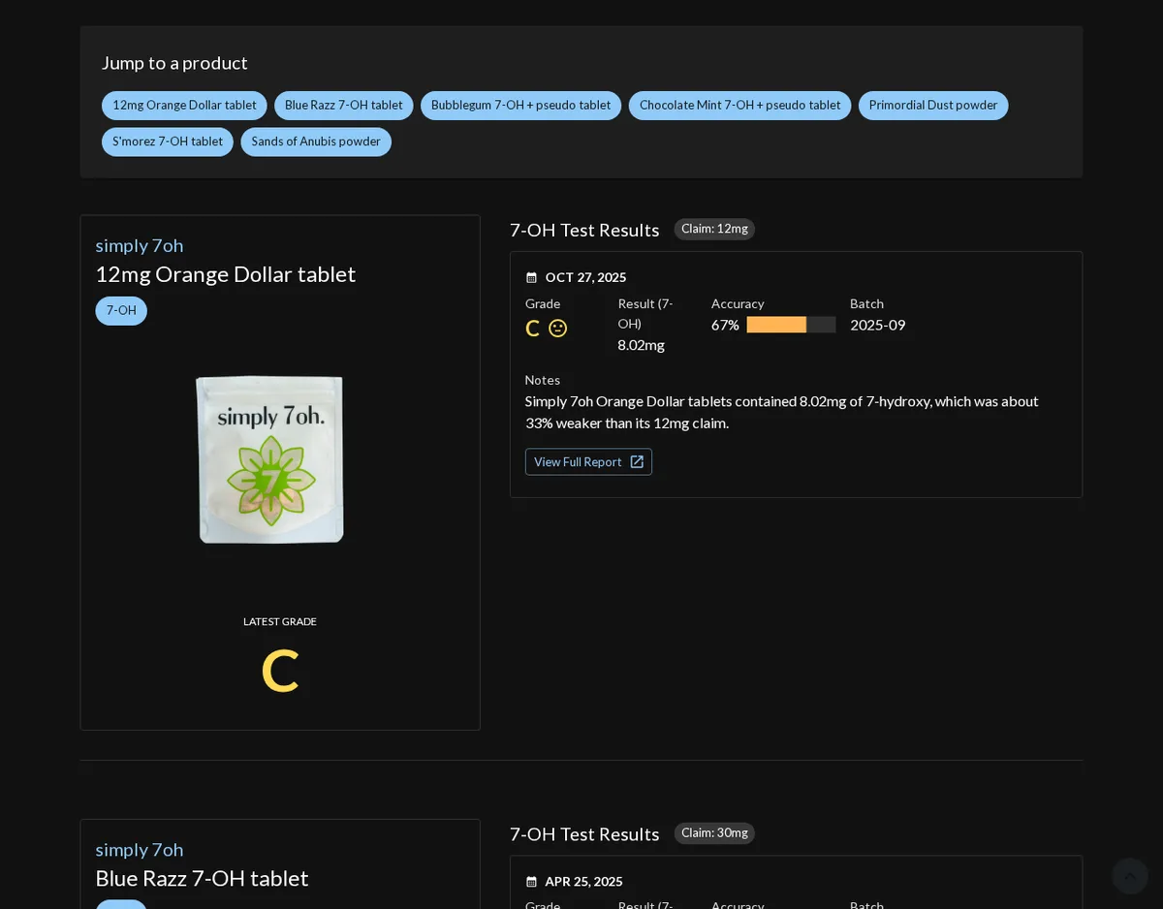1163x909 pixels.
Task: Click the 2025-09 batch value
Action: [878, 325]
